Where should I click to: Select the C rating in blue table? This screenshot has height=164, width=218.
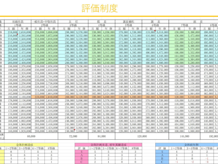pos(162,162)
